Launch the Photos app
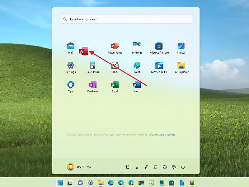249x187 pixels. 181,48
